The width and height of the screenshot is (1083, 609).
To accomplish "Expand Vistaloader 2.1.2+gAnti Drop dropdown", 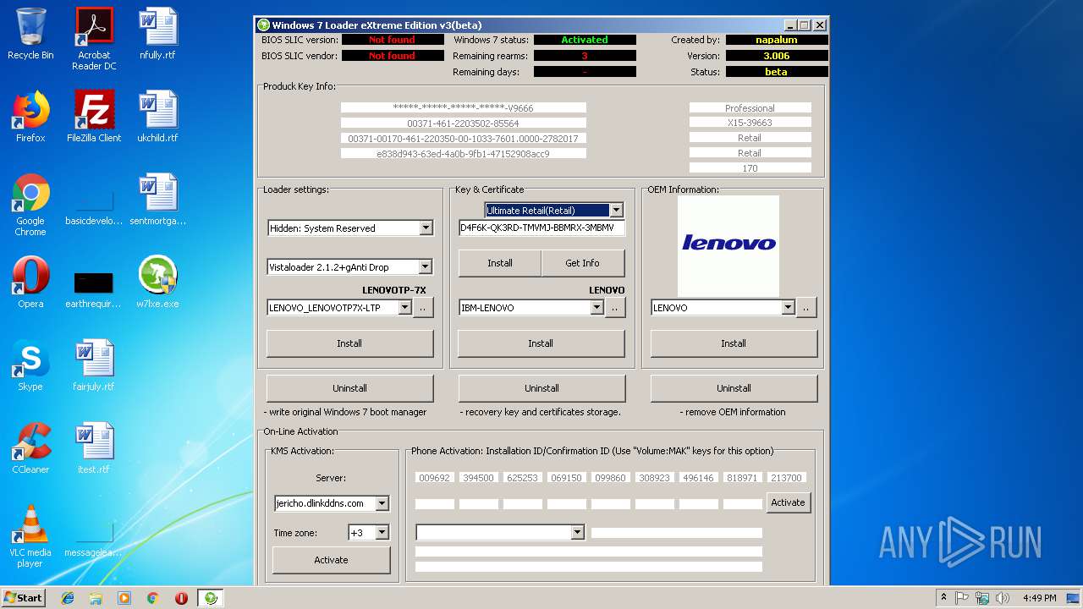I will coord(425,266).
